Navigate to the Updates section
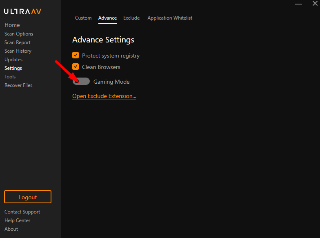Screen dimensions: 320x238 click(13, 60)
